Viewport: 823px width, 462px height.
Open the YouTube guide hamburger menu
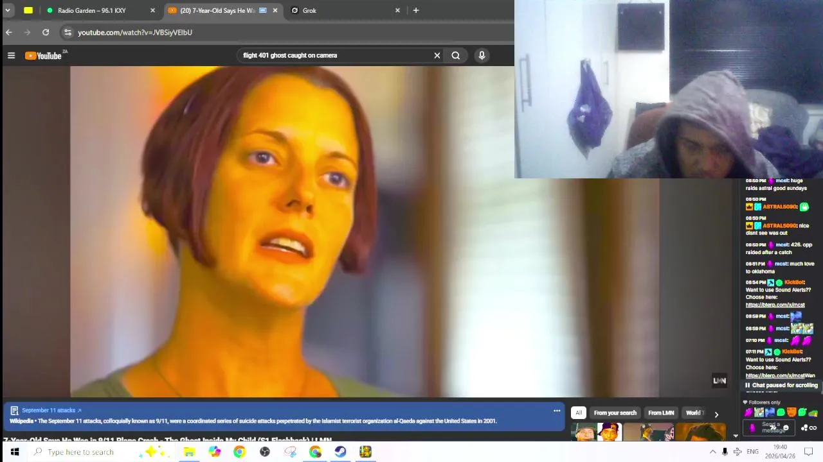click(11, 56)
